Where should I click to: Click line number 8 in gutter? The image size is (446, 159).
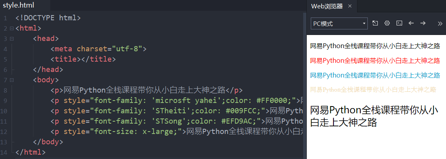point(5,90)
